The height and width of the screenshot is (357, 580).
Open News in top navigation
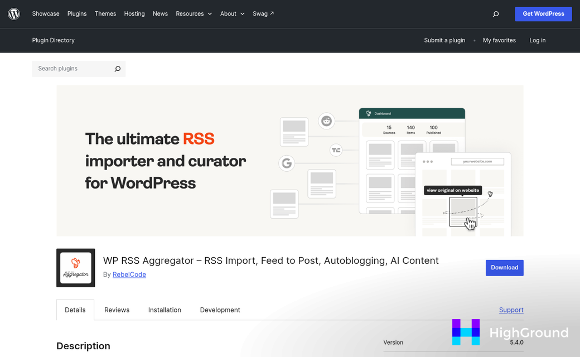tap(160, 14)
